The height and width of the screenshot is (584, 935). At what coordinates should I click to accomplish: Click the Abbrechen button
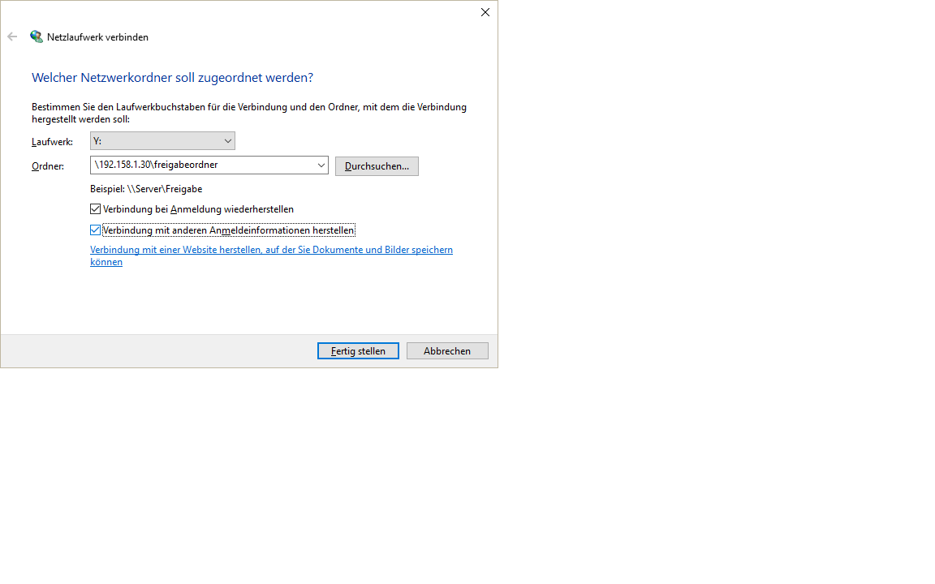(x=447, y=351)
